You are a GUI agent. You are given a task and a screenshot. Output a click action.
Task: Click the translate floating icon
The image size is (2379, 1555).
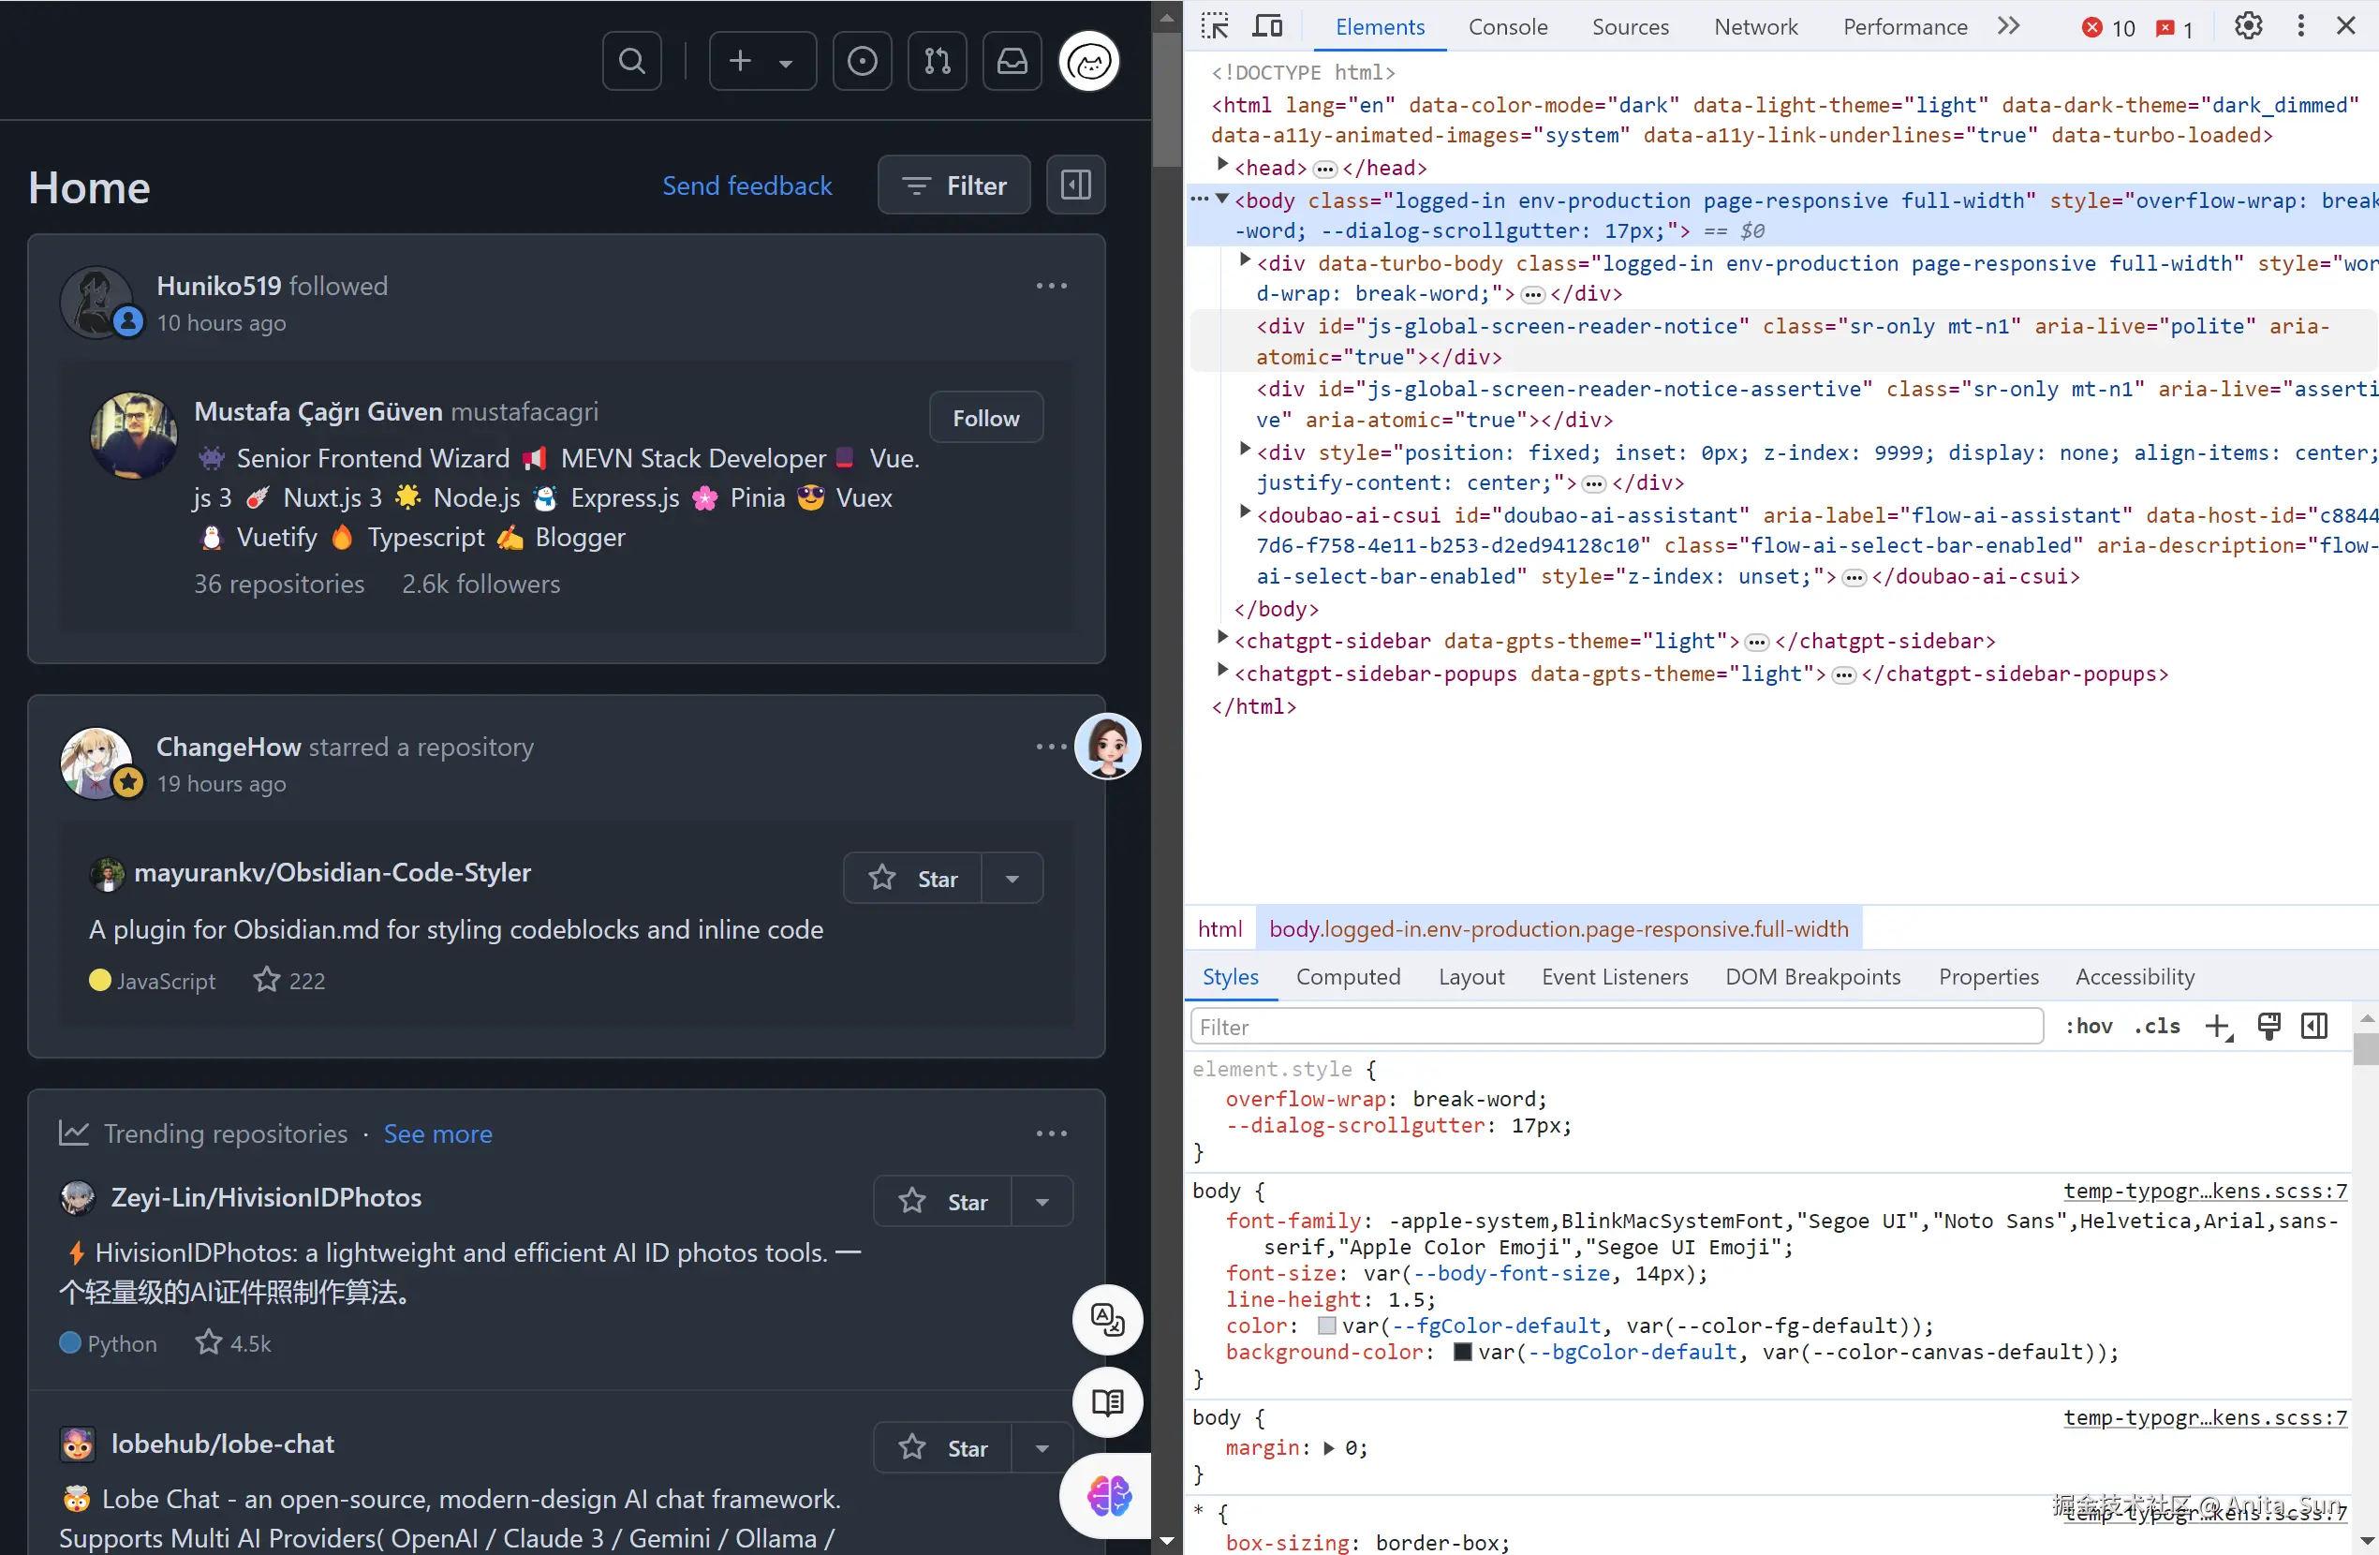(x=1107, y=1320)
